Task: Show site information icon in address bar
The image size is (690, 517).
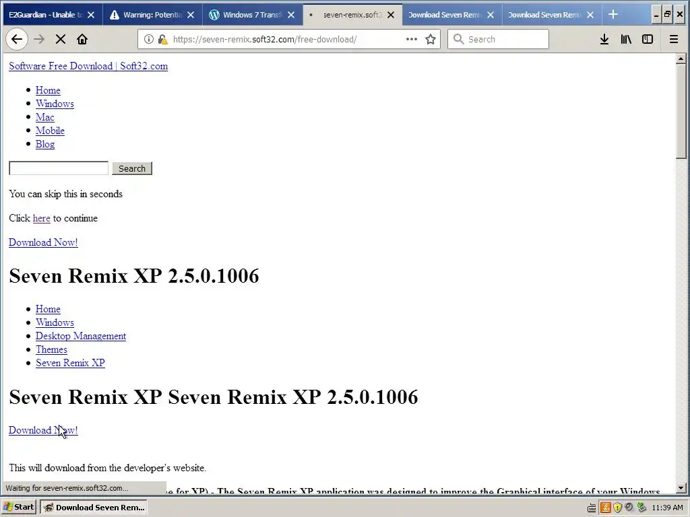Action: point(149,39)
